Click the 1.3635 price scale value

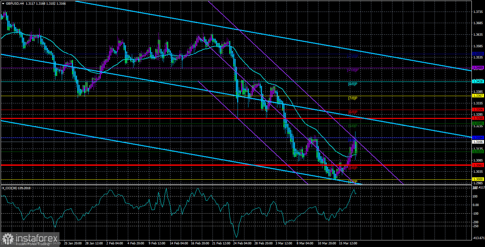[478, 34]
